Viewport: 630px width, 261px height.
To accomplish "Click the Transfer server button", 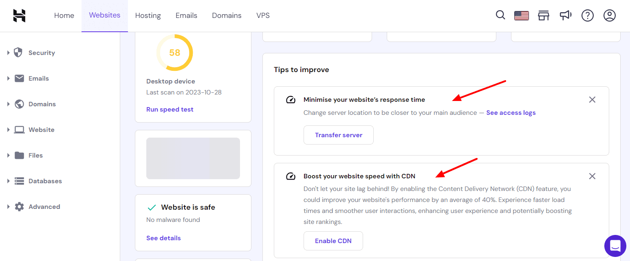I will pos(338,135).
